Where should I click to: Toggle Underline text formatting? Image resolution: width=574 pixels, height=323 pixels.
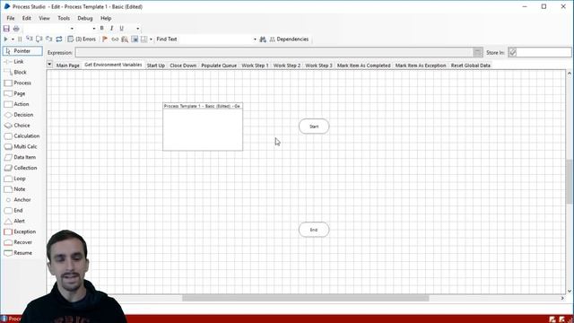122,28
